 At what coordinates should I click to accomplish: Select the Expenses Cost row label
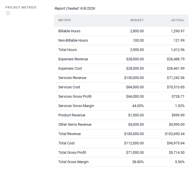point(70,68)
